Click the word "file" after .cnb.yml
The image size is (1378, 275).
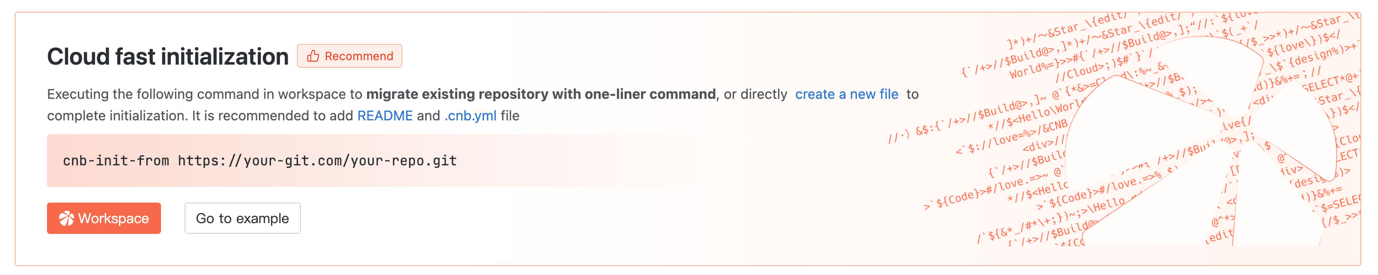pyautogui.click(x=510, y=115)
